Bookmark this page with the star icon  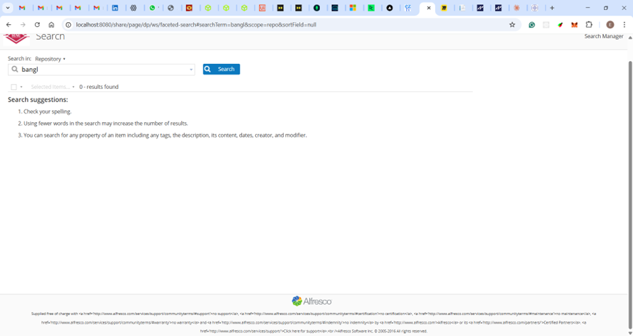[512, 25]
